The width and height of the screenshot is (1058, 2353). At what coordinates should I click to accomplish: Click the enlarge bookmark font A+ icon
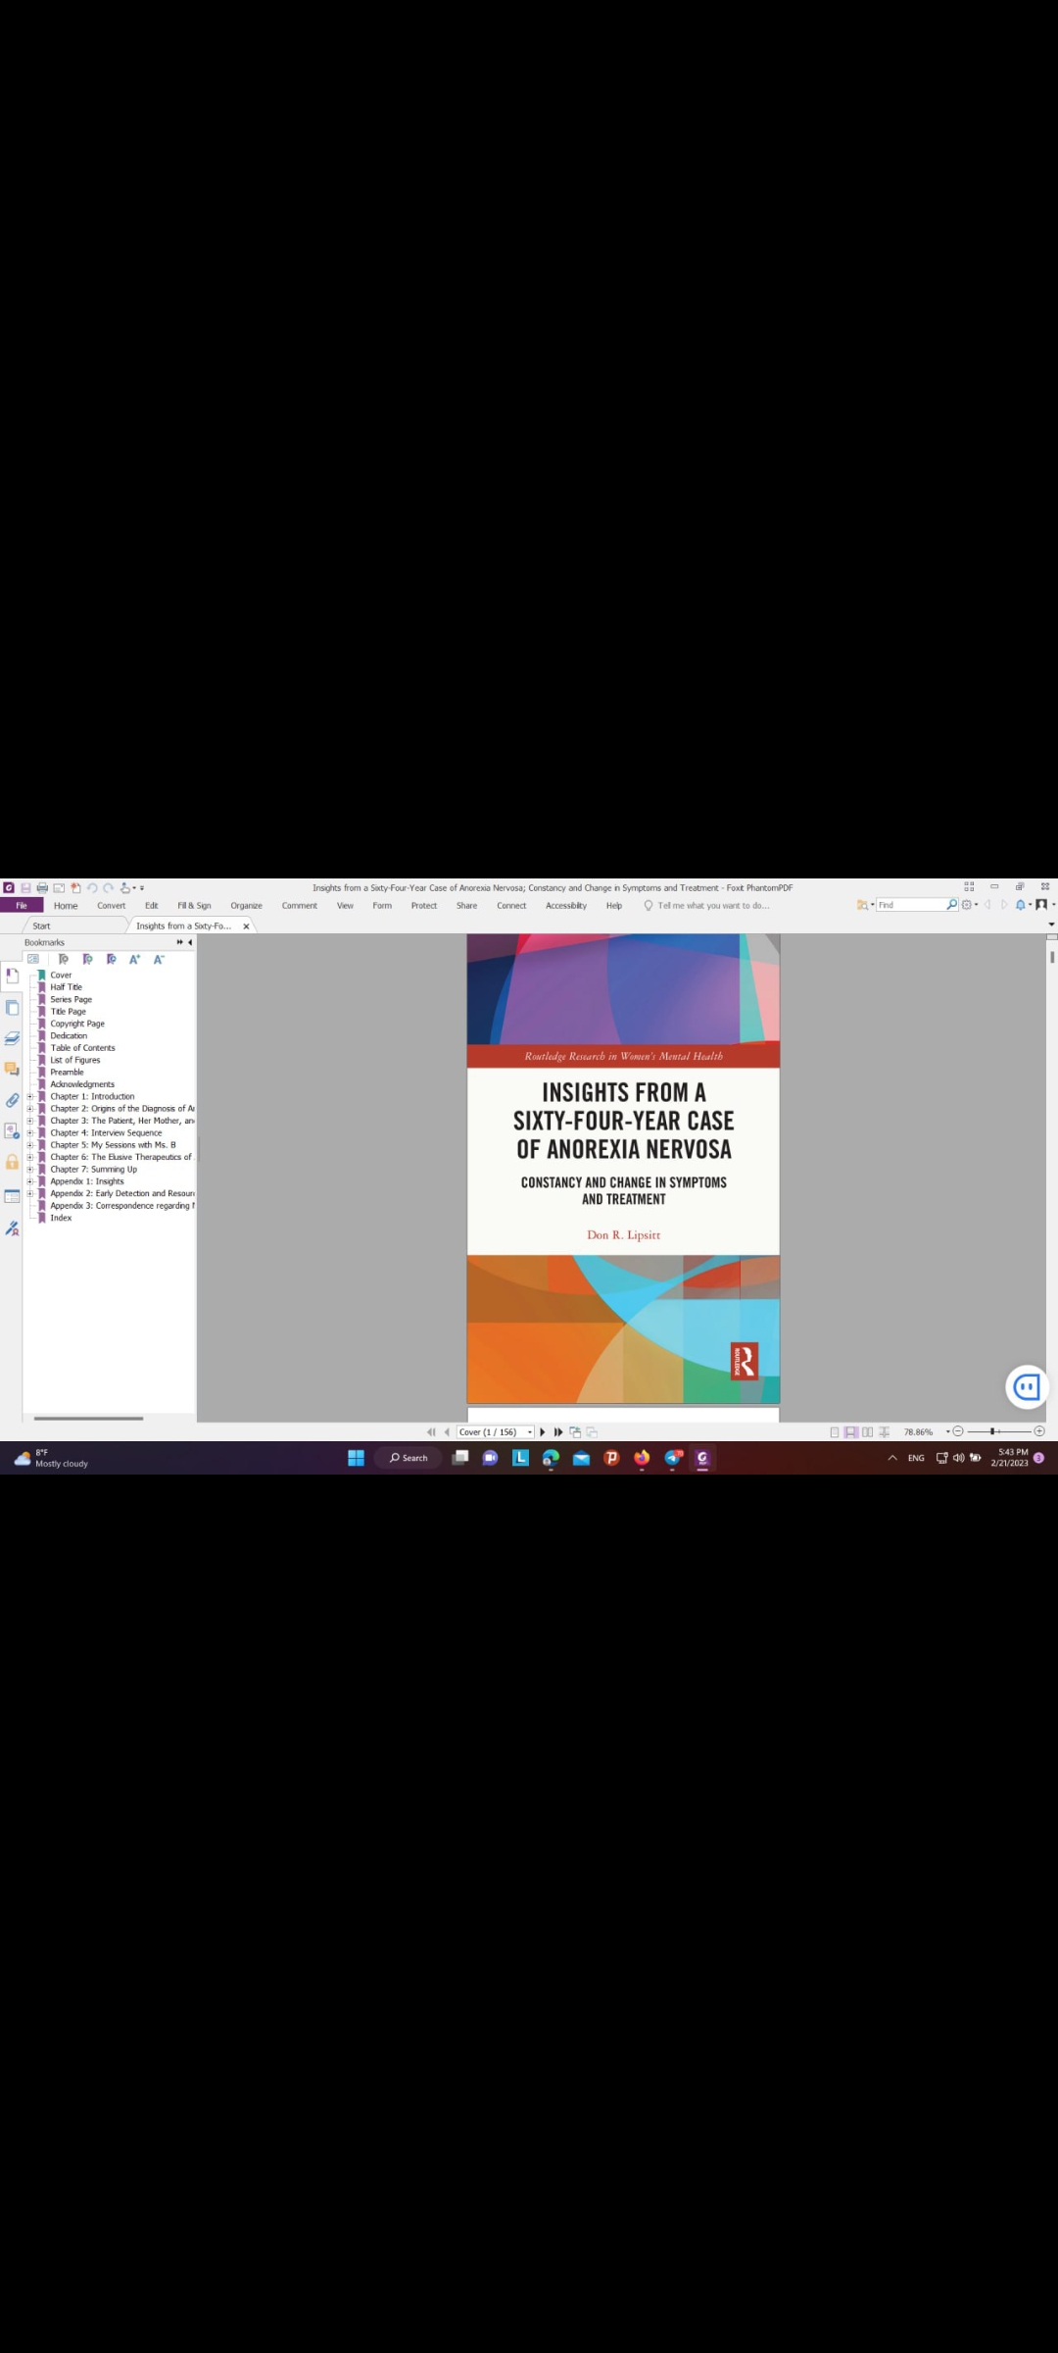coord(134,959)
